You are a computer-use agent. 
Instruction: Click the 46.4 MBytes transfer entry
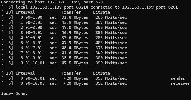coord(75,33)
